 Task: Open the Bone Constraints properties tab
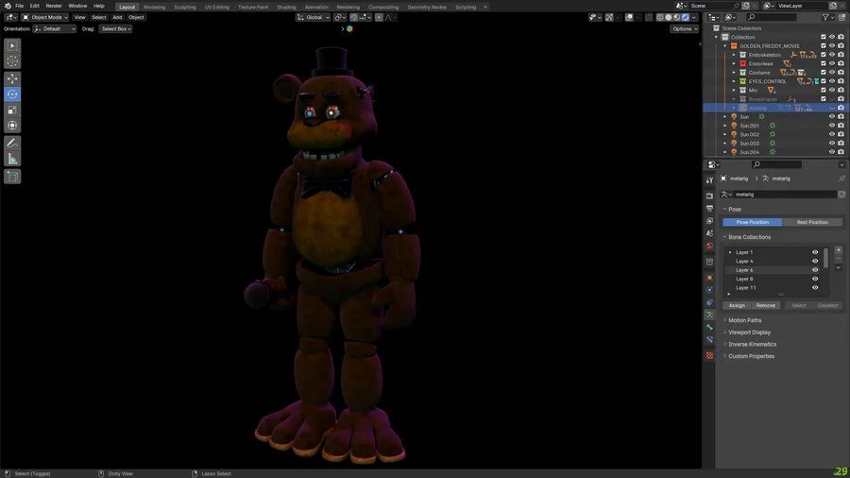[709, 340]
